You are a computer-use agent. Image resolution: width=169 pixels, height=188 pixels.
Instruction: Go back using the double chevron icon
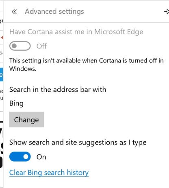coord(14,12)
